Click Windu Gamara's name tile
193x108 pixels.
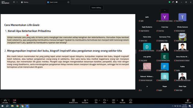182,27
